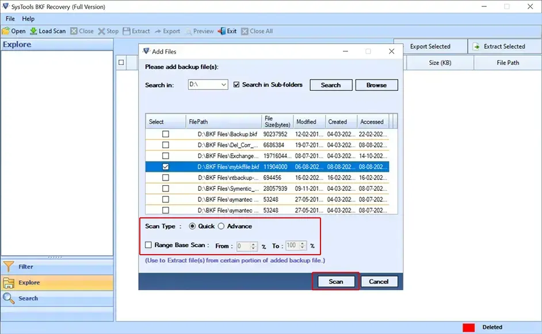
Task: Open the Help menu
Action: tap(28, 18)
